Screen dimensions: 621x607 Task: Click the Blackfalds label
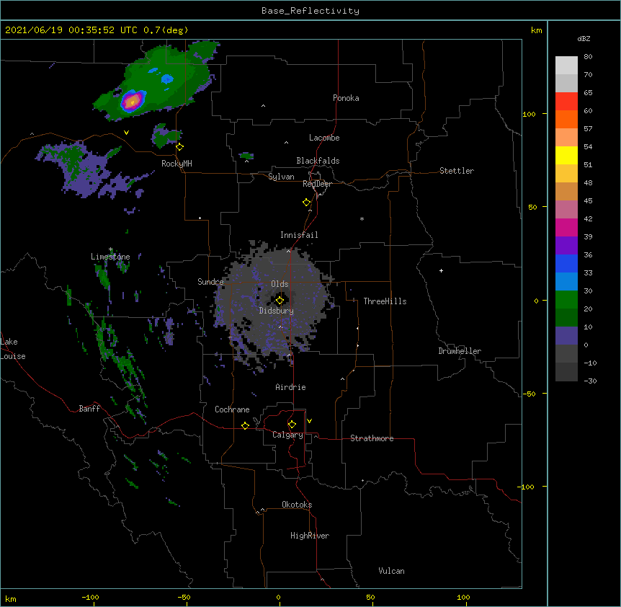coord(318,161)
